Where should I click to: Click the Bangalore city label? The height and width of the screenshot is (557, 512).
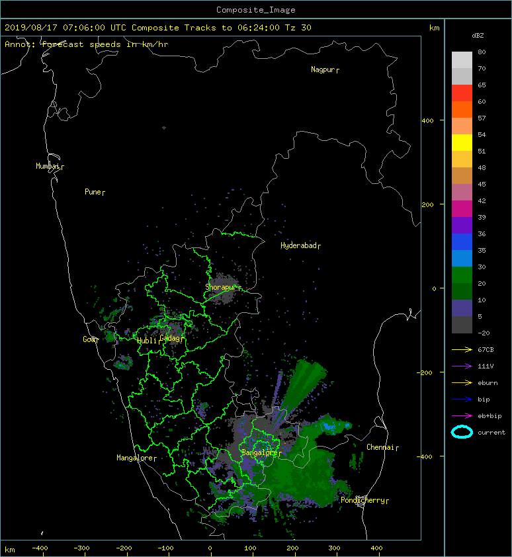click(x=259, y=452)
